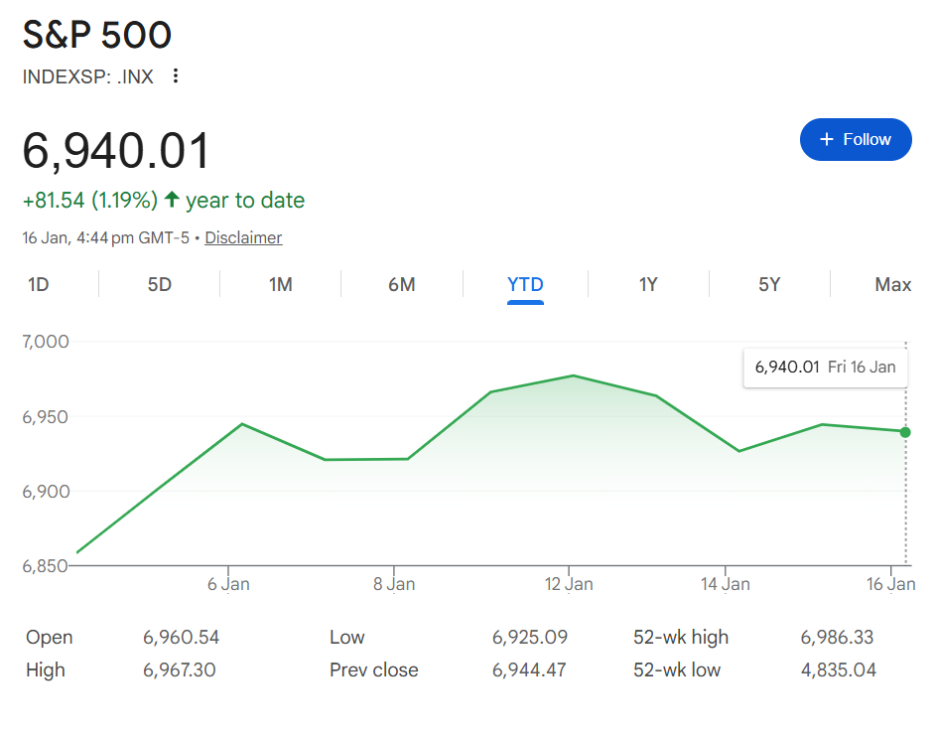Switch to the 1D time range
This screenshot has width=936, height=742.
pos(39,285)
